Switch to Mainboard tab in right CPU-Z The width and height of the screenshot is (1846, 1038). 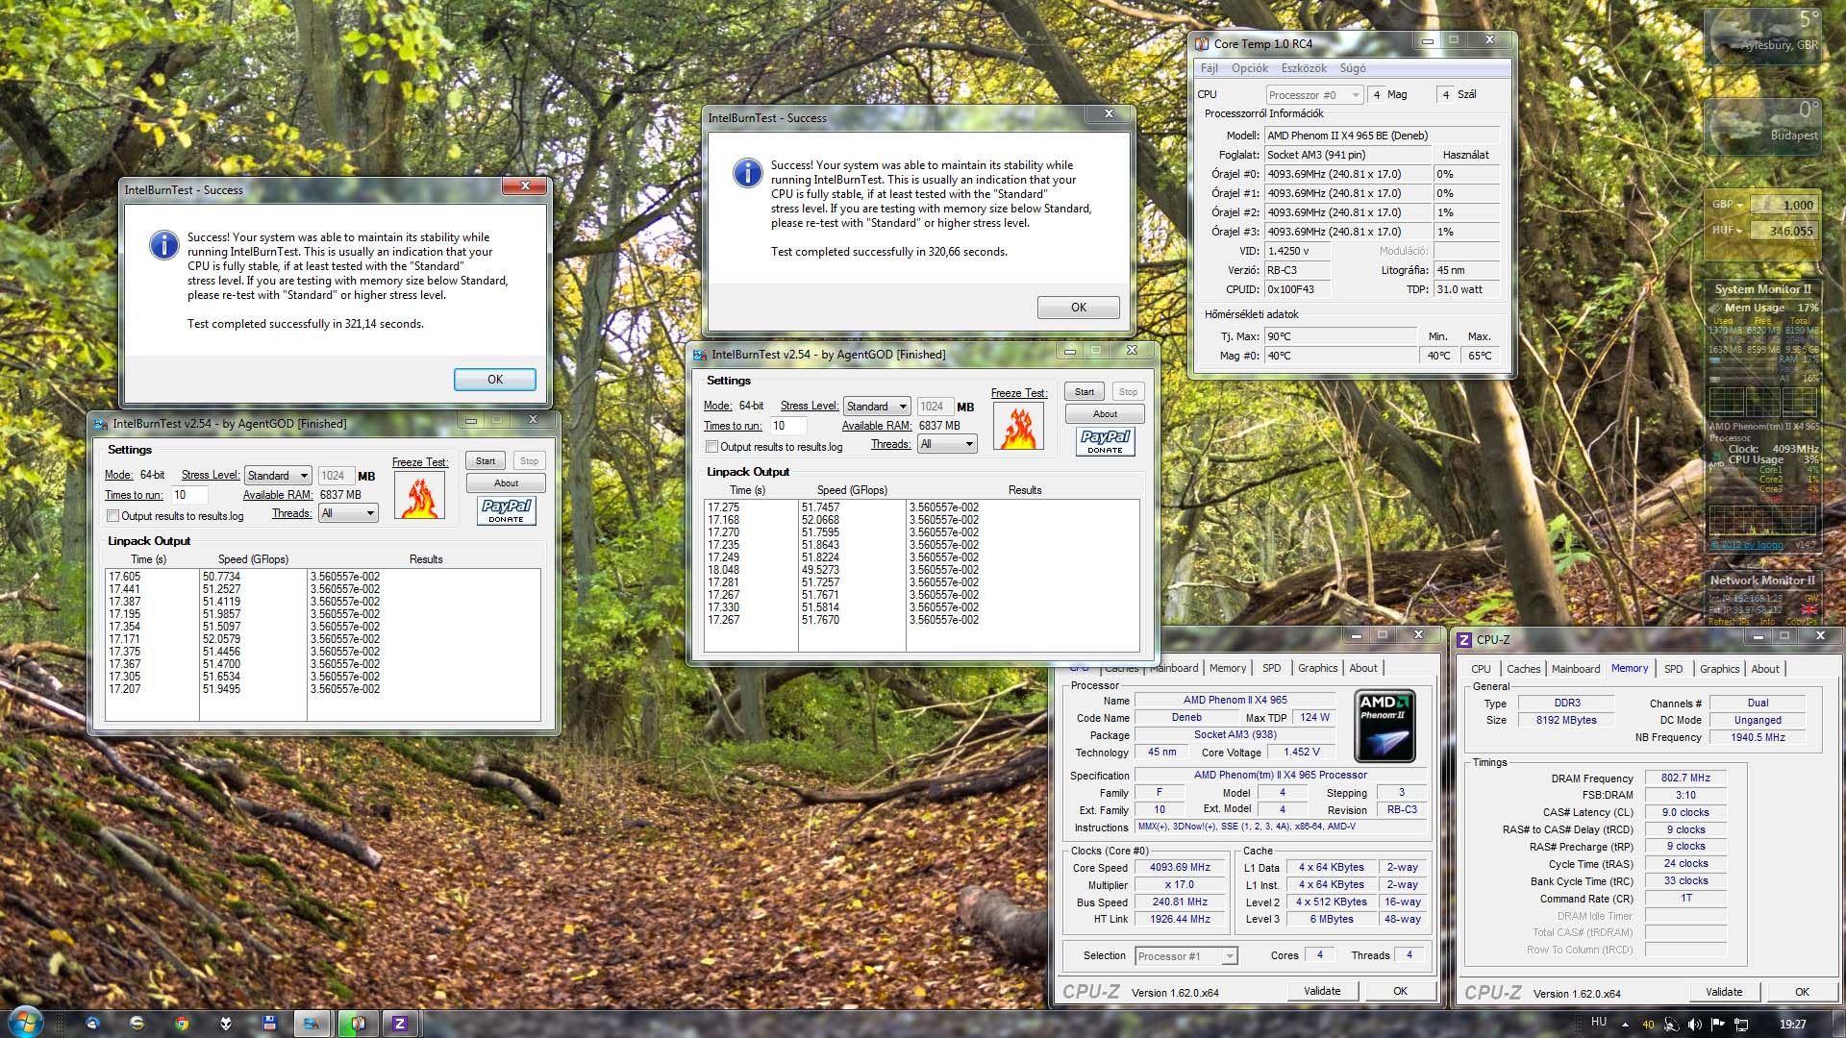coord(1576,669)
